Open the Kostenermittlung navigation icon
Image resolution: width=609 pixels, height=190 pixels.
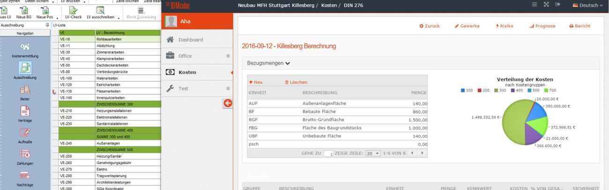tap(25, 47)
